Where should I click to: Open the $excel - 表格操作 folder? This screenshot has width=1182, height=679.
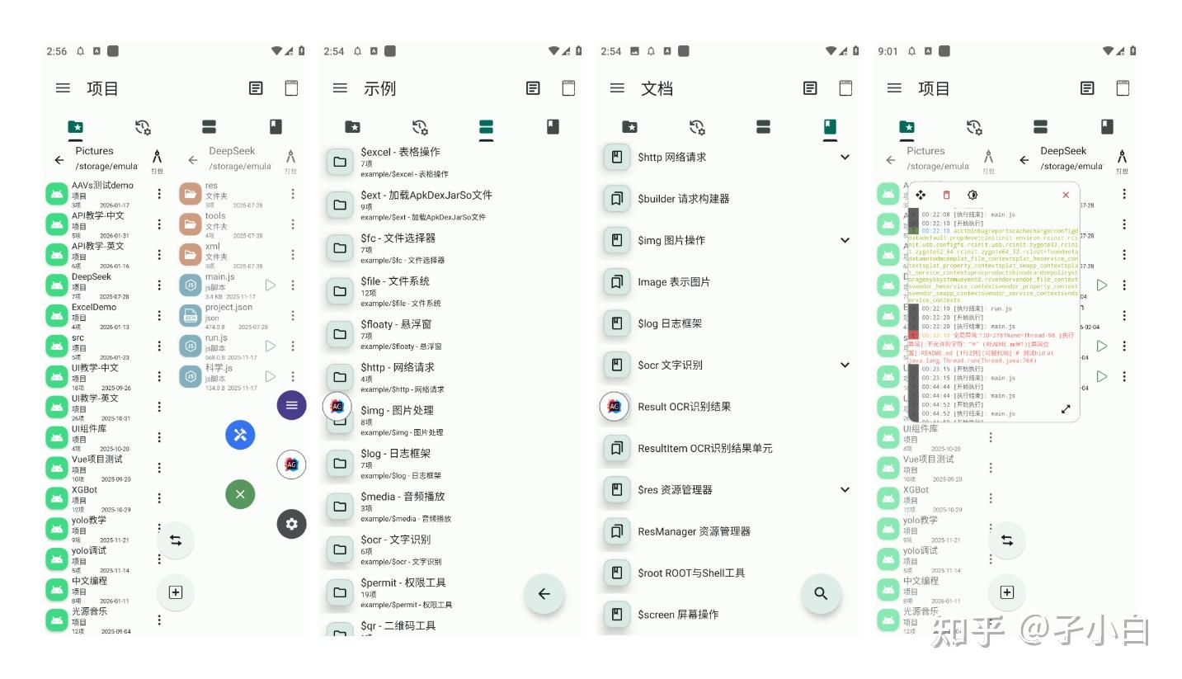454,162
